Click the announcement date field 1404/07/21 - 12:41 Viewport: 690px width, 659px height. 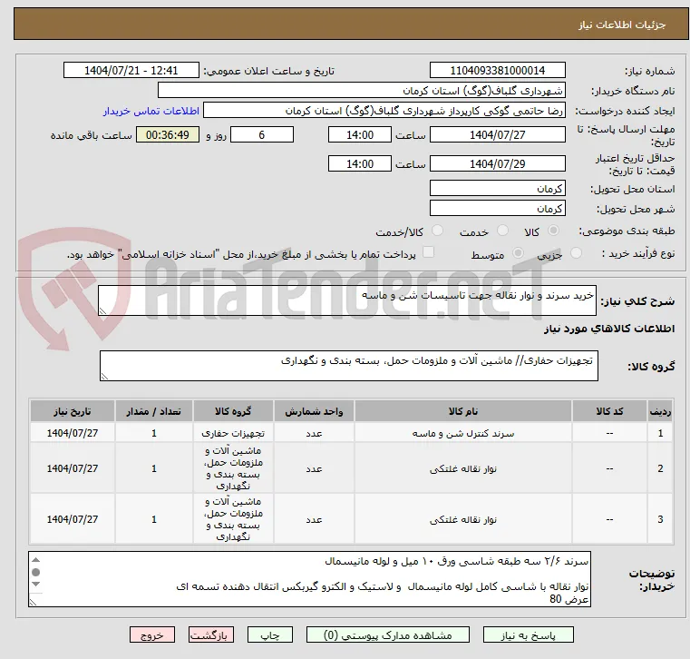click(131, 71)
